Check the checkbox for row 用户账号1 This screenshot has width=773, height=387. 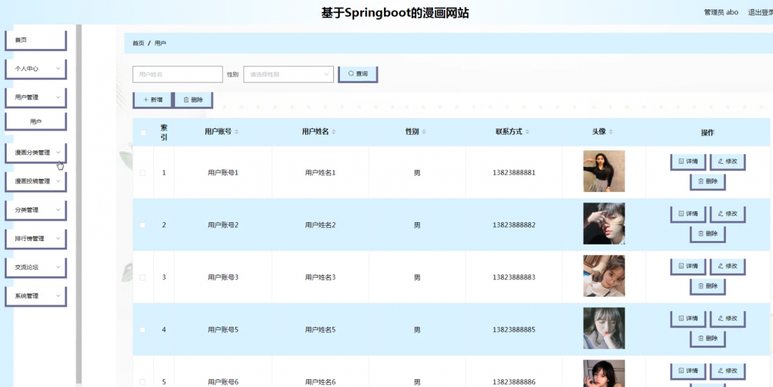pyautogui.click(x=143, y=173)
